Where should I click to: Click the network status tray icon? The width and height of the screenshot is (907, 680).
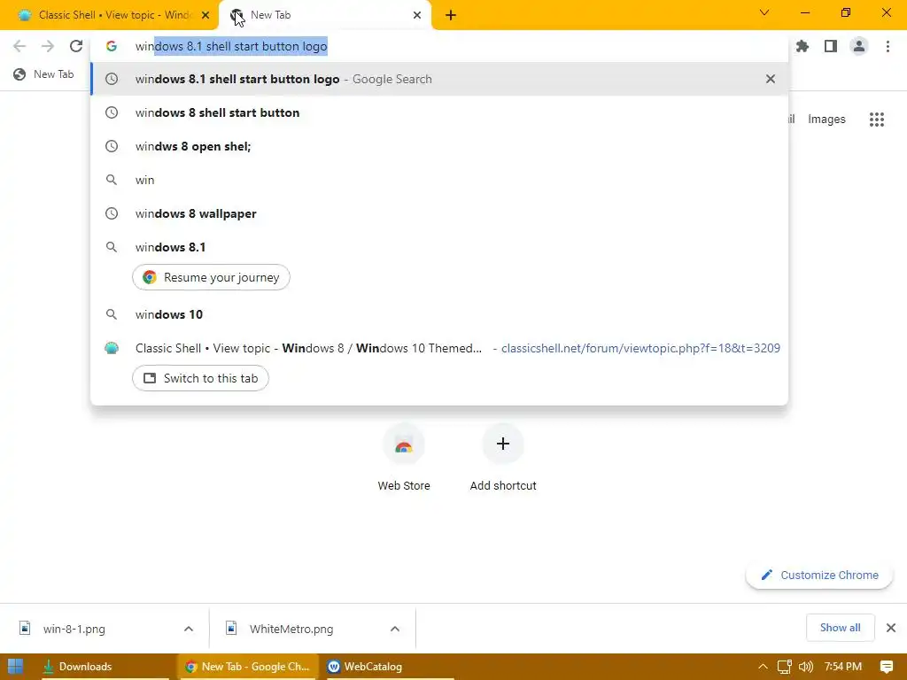785,666
